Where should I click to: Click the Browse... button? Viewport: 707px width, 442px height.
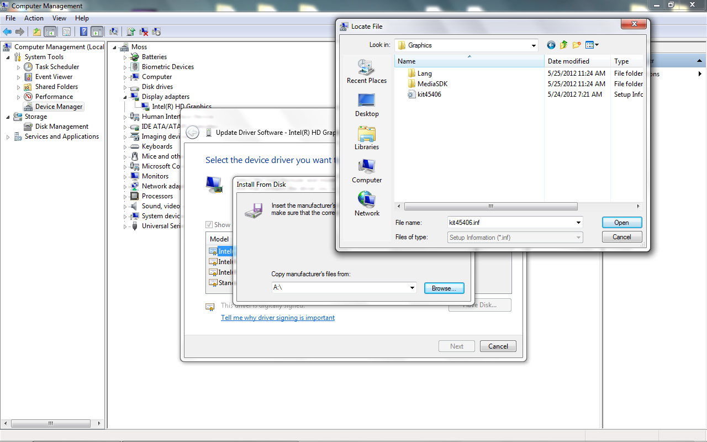(x=444, y=288)
